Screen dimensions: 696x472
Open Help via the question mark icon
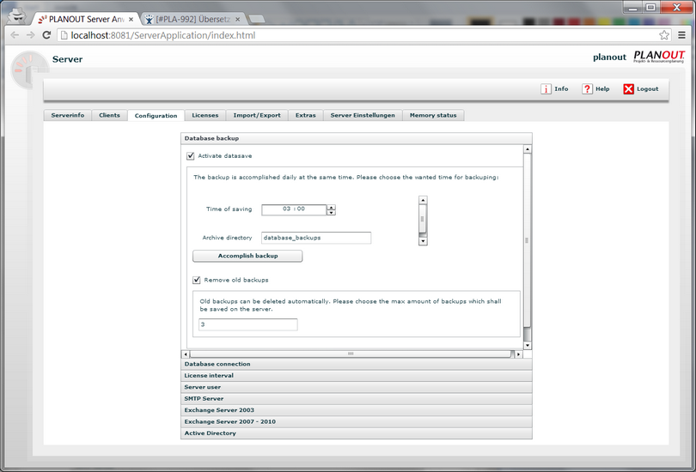[587, 89]
